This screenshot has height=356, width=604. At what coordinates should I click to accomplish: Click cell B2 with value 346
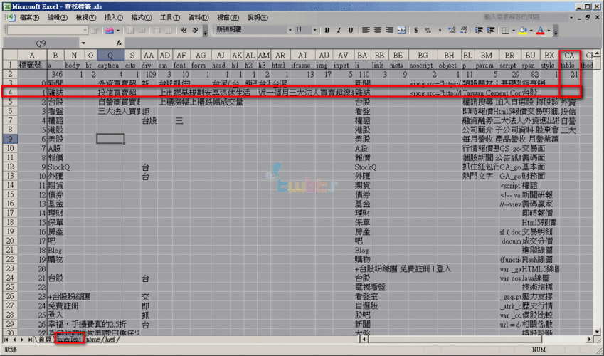[55, 75]
